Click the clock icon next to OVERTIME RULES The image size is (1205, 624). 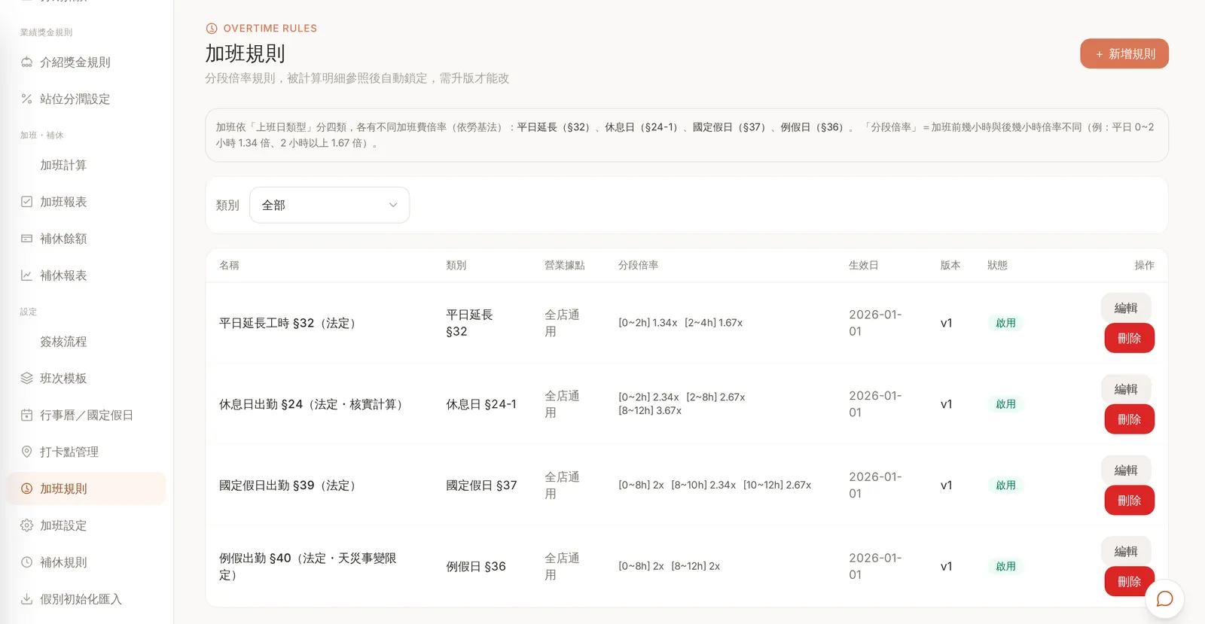[x=212, y=29]
